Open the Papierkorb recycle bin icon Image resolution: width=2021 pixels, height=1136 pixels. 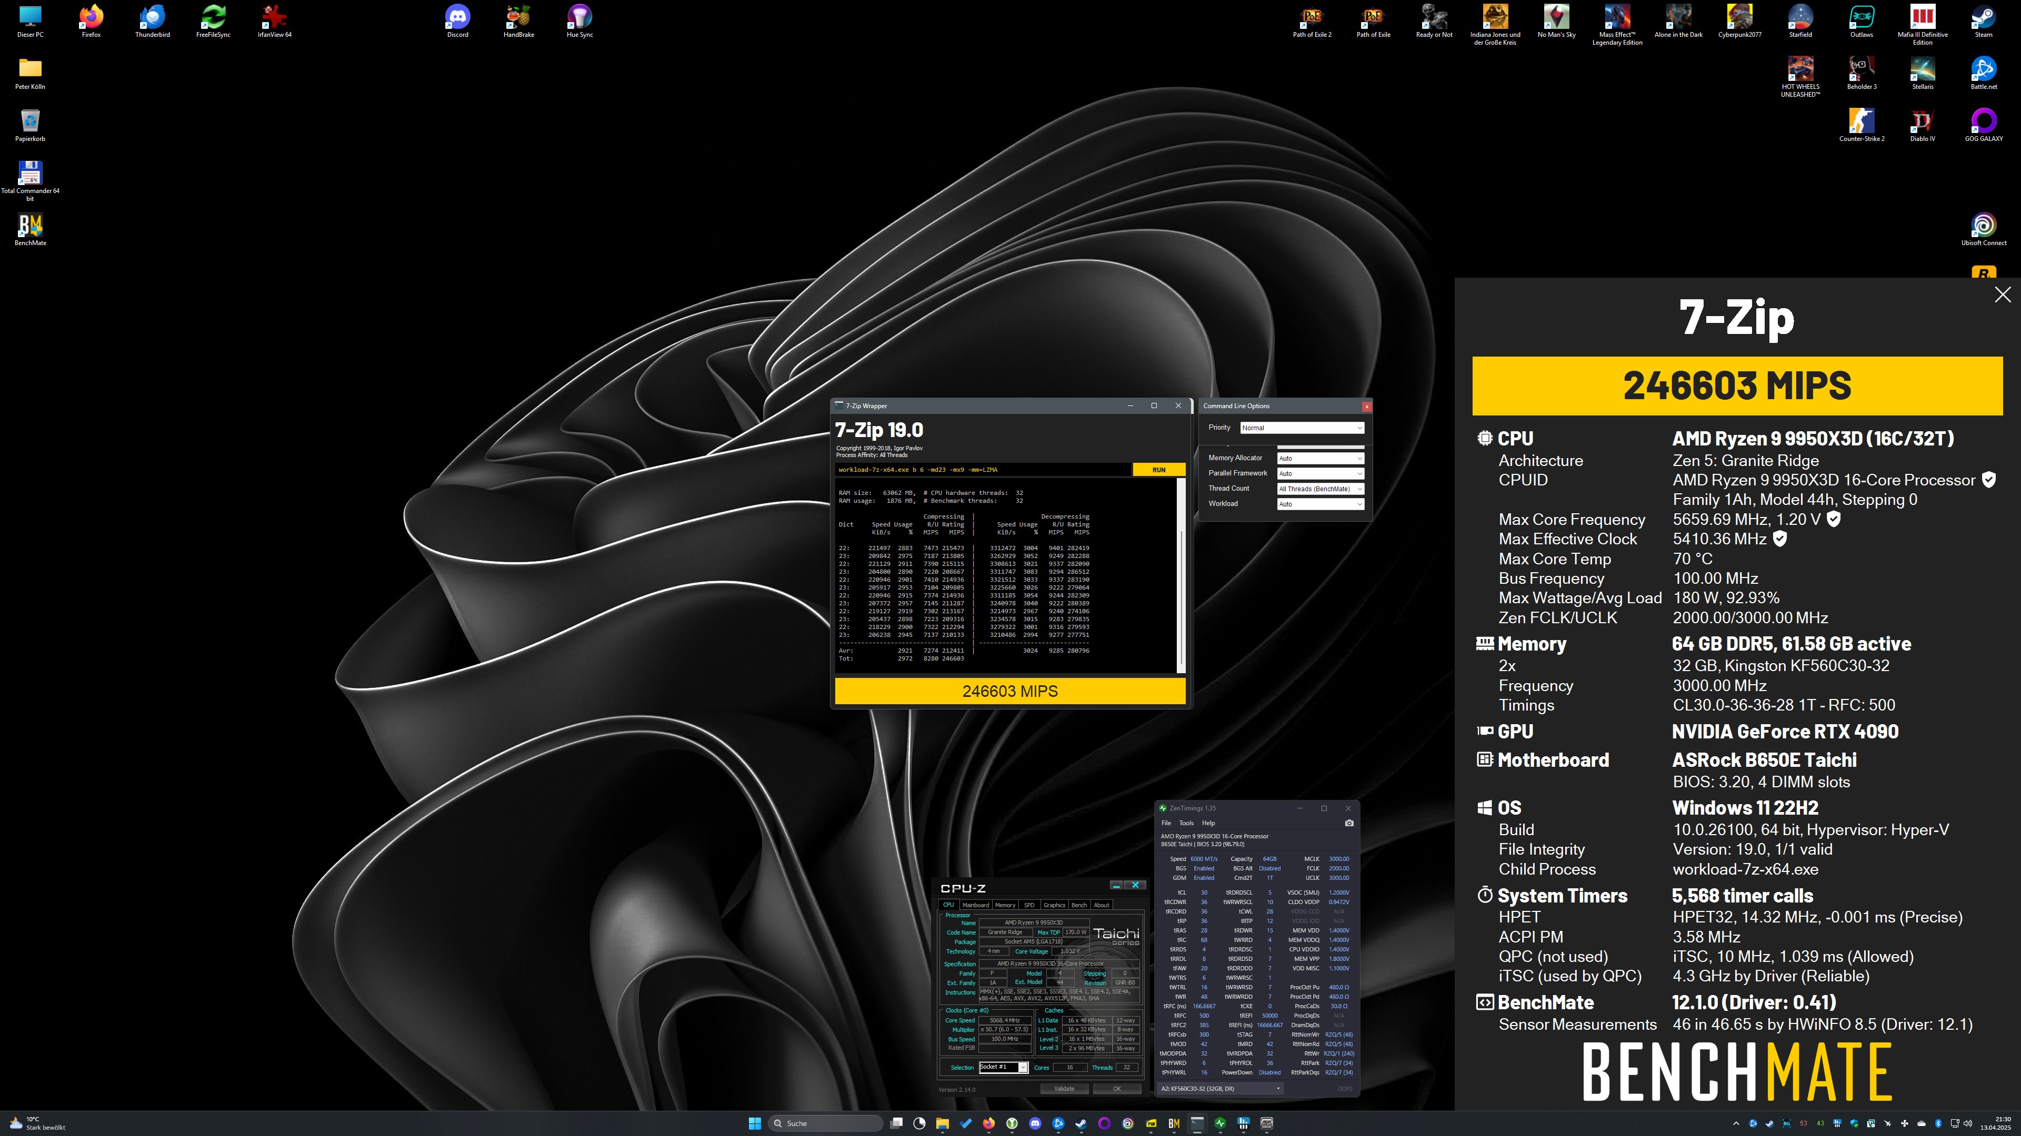coord(30,126)
